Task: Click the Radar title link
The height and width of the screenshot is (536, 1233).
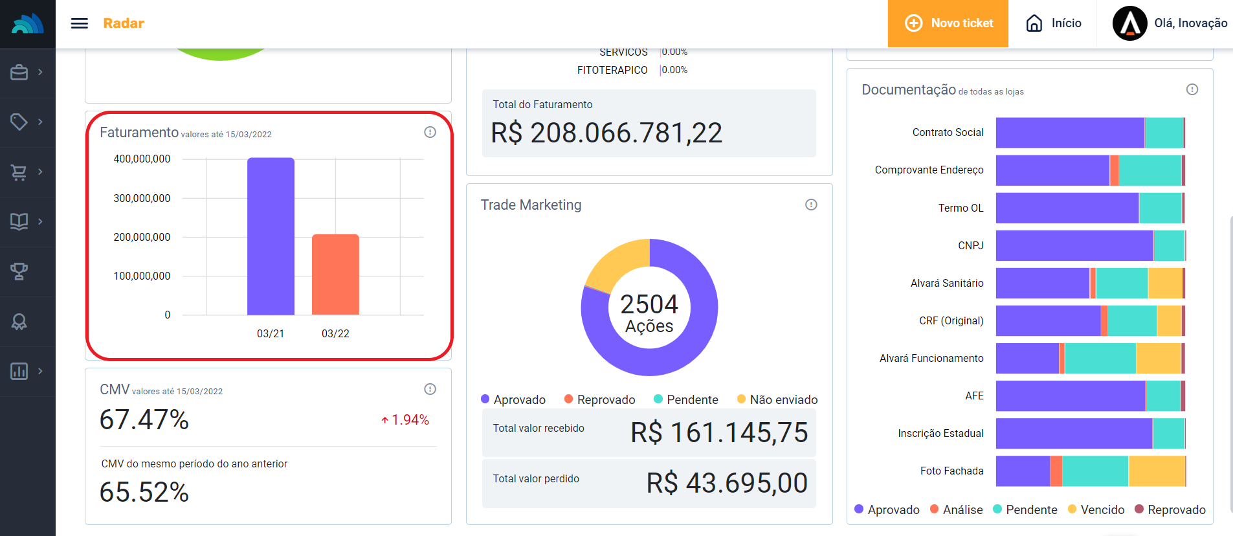Action: pyautogui.click(x=124, y=23)
